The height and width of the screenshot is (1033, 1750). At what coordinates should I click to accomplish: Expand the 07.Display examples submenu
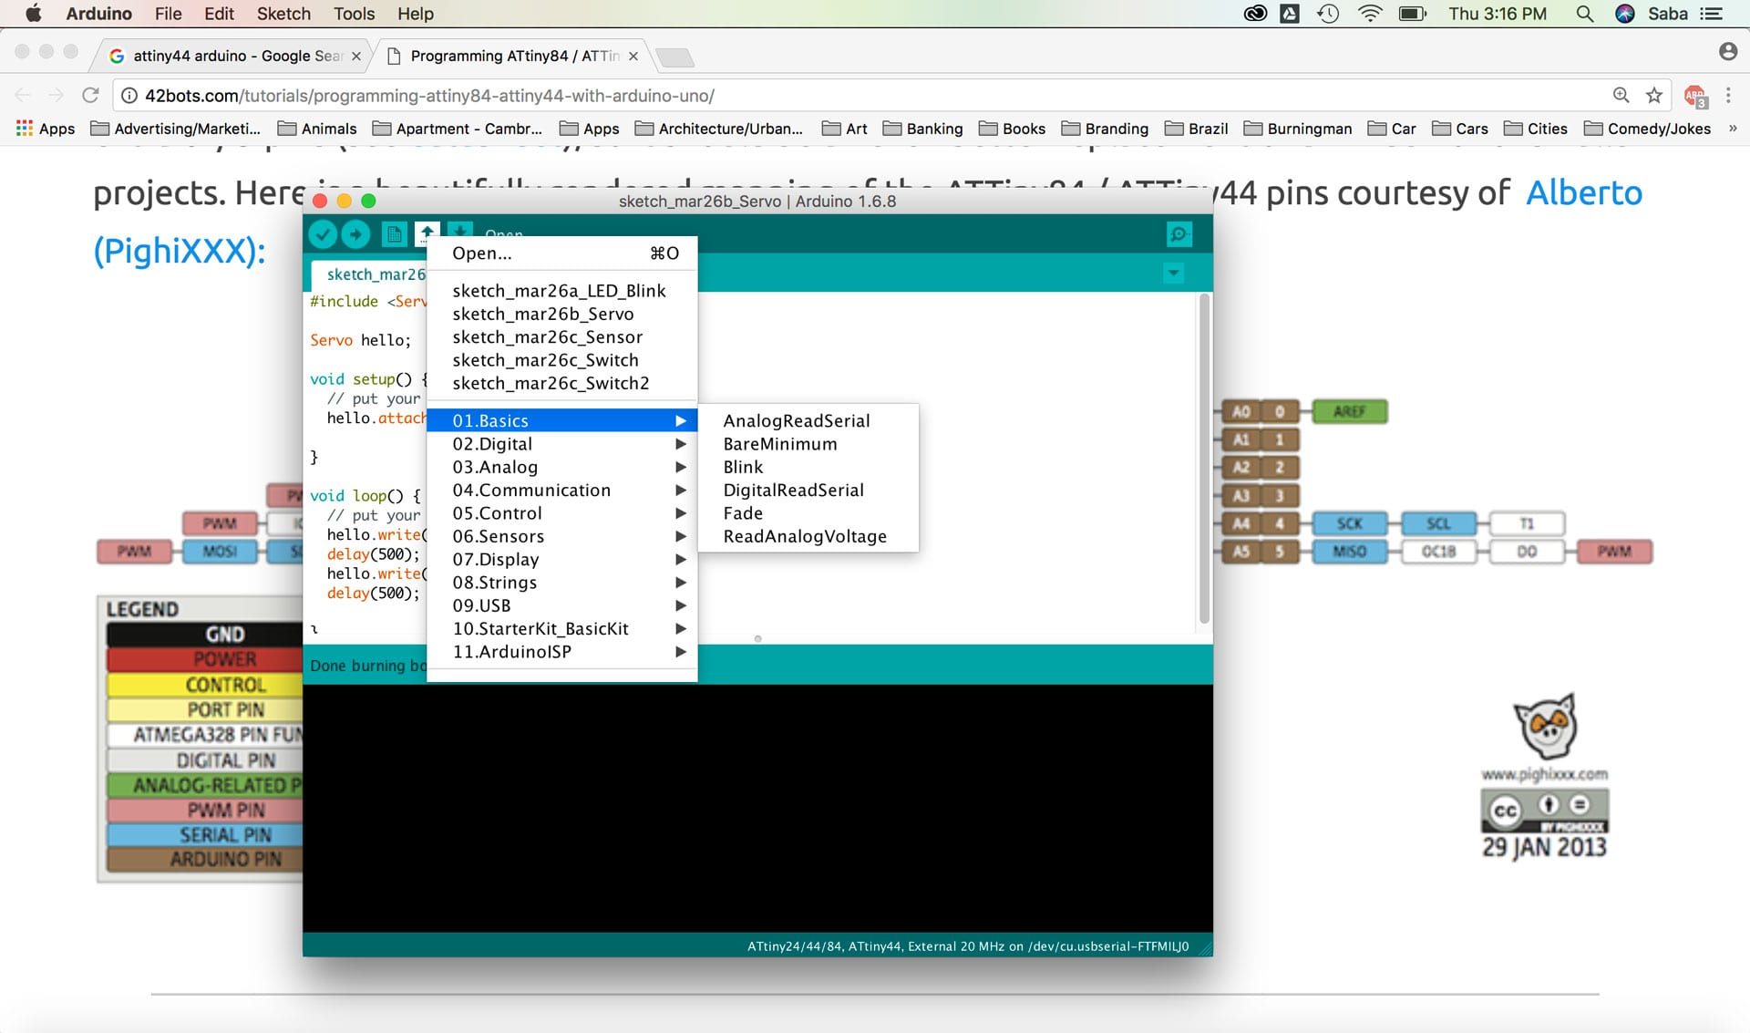[562, 560]
